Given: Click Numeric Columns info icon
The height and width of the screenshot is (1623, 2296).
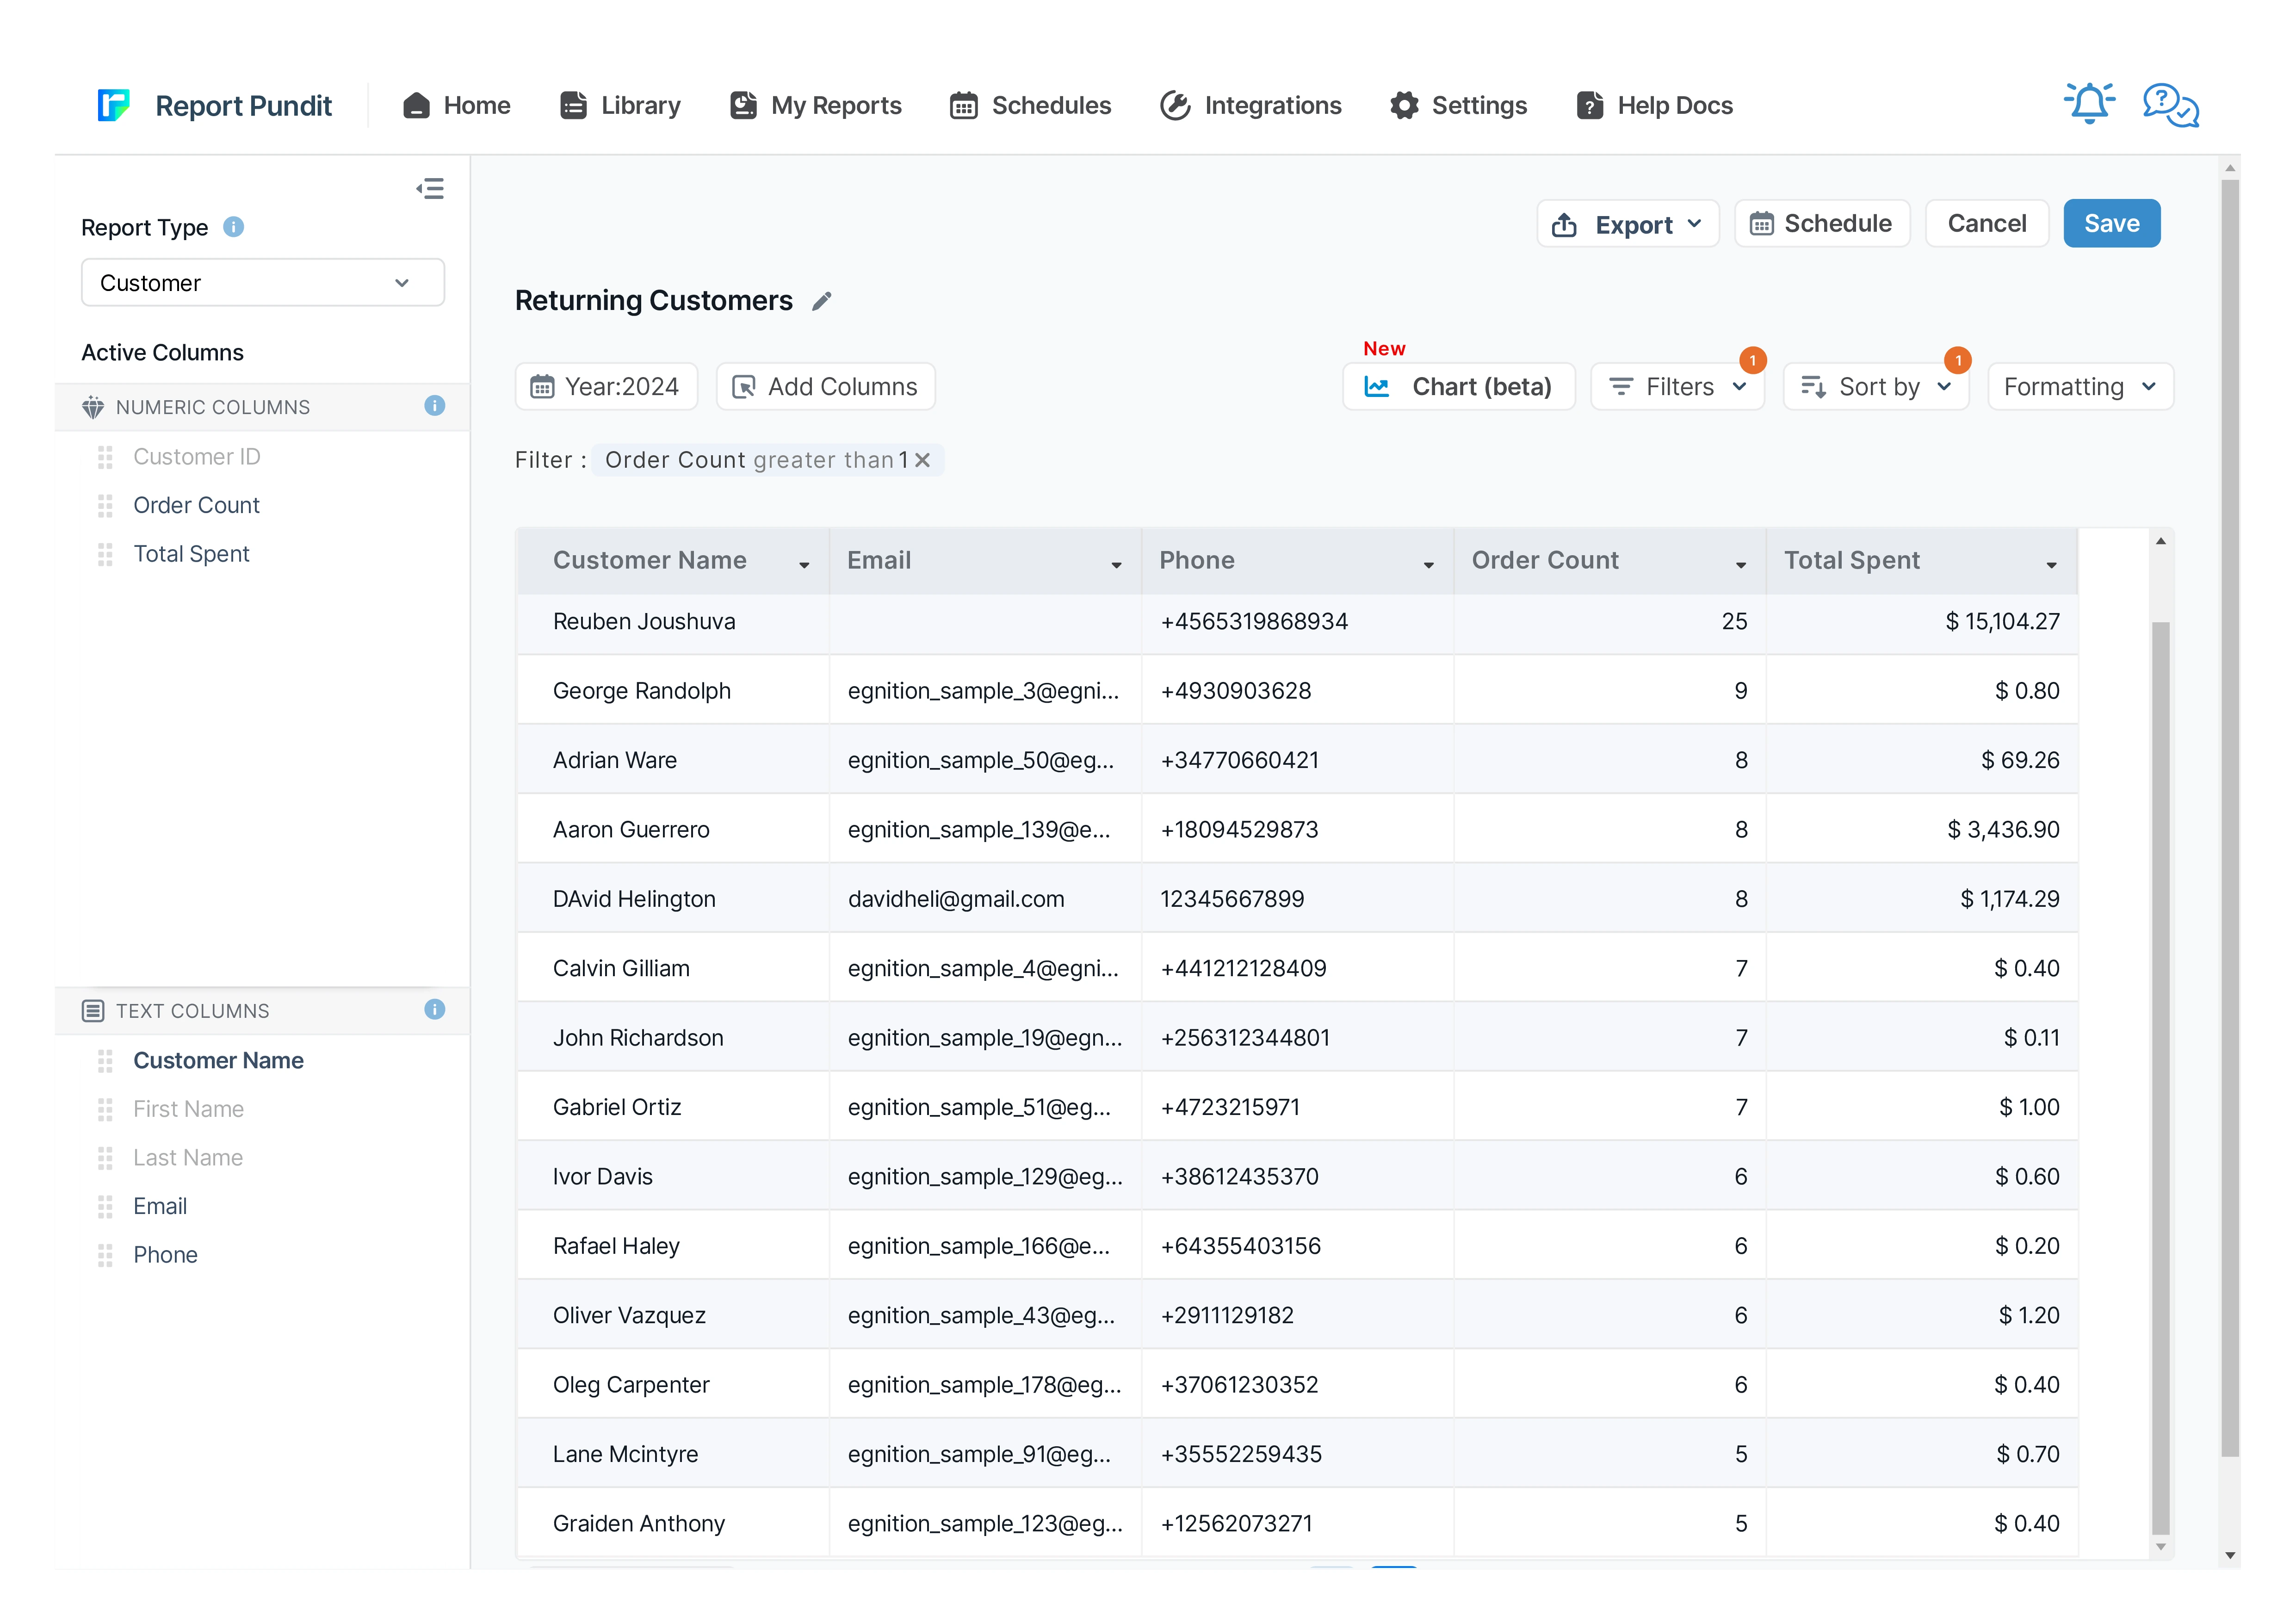Looking at the screenshot, I should (434, 406).
